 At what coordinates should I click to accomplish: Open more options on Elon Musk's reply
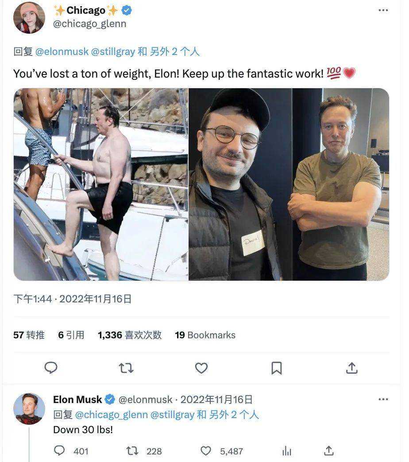(x=383, y=399)
